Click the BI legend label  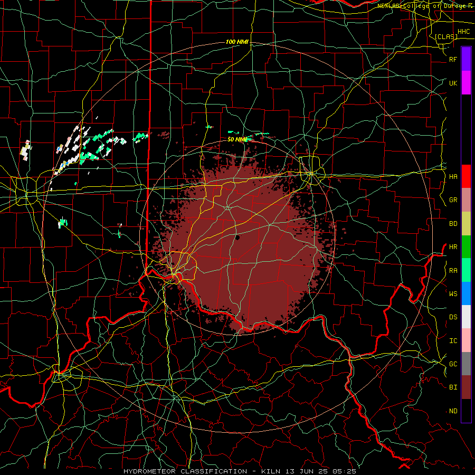[x=453, y=387]
